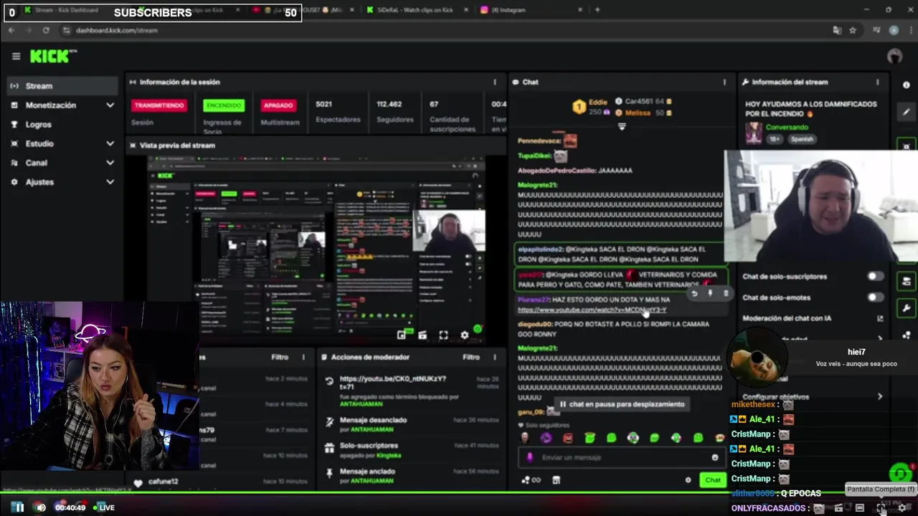Open the stream preview settings gear

tap(464, 335)
